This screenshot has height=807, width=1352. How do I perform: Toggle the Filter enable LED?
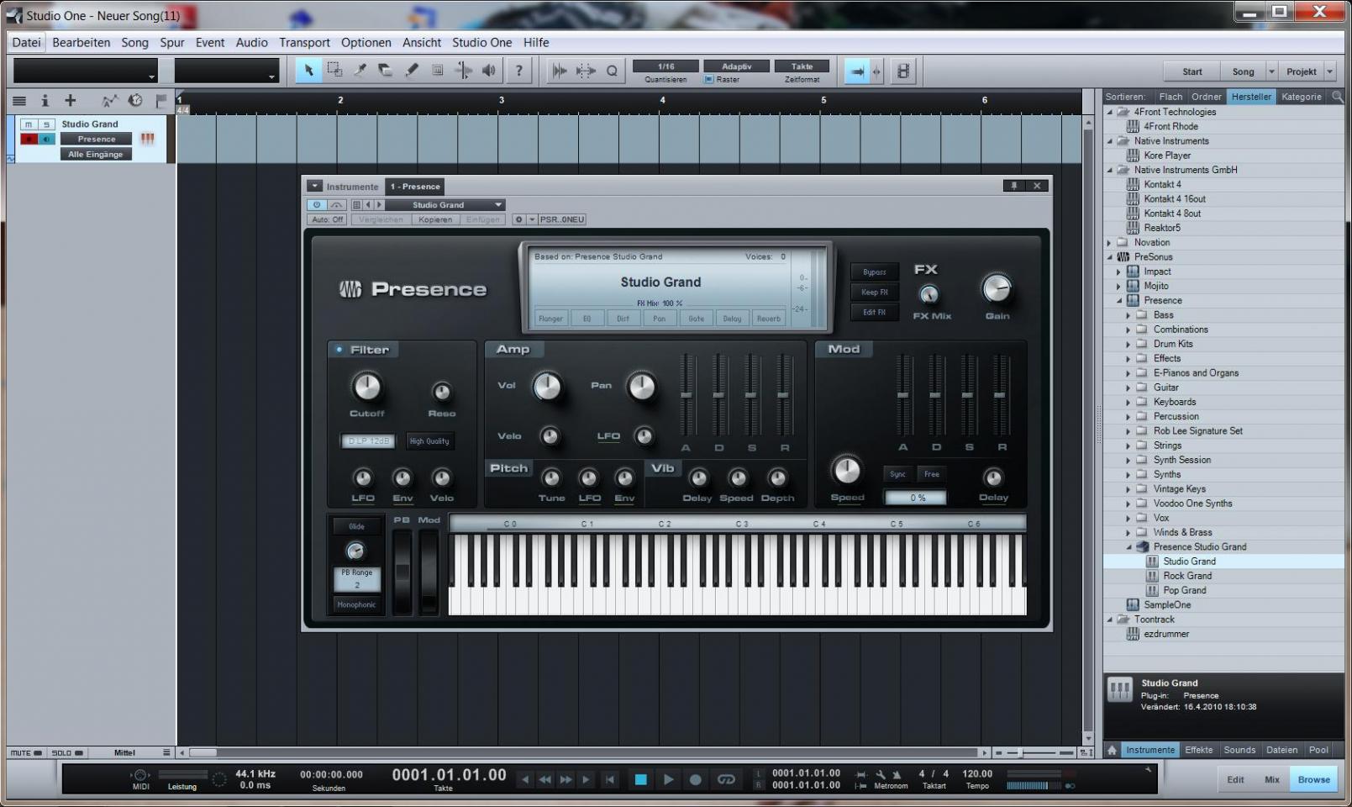pyautogui.click(x=339, y=350)
